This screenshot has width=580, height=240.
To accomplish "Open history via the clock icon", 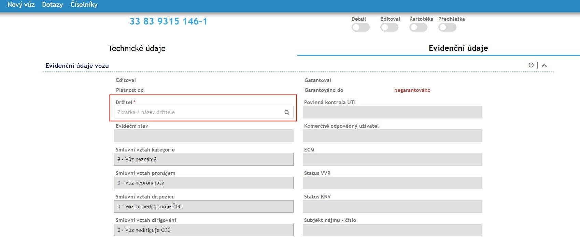I will tap(531, 65).
